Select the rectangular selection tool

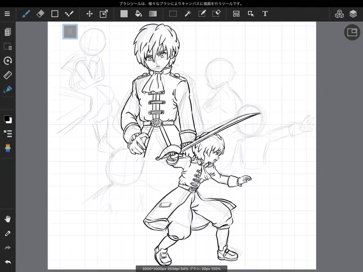pyautogui.click(x=173, y=14)
